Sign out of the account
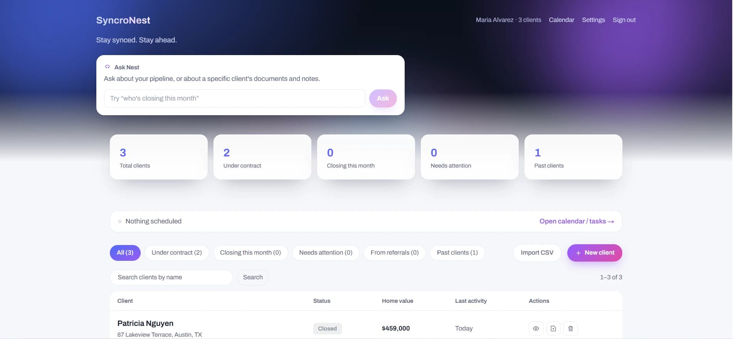This screenshot has width=733, height=339. (624, 20)
